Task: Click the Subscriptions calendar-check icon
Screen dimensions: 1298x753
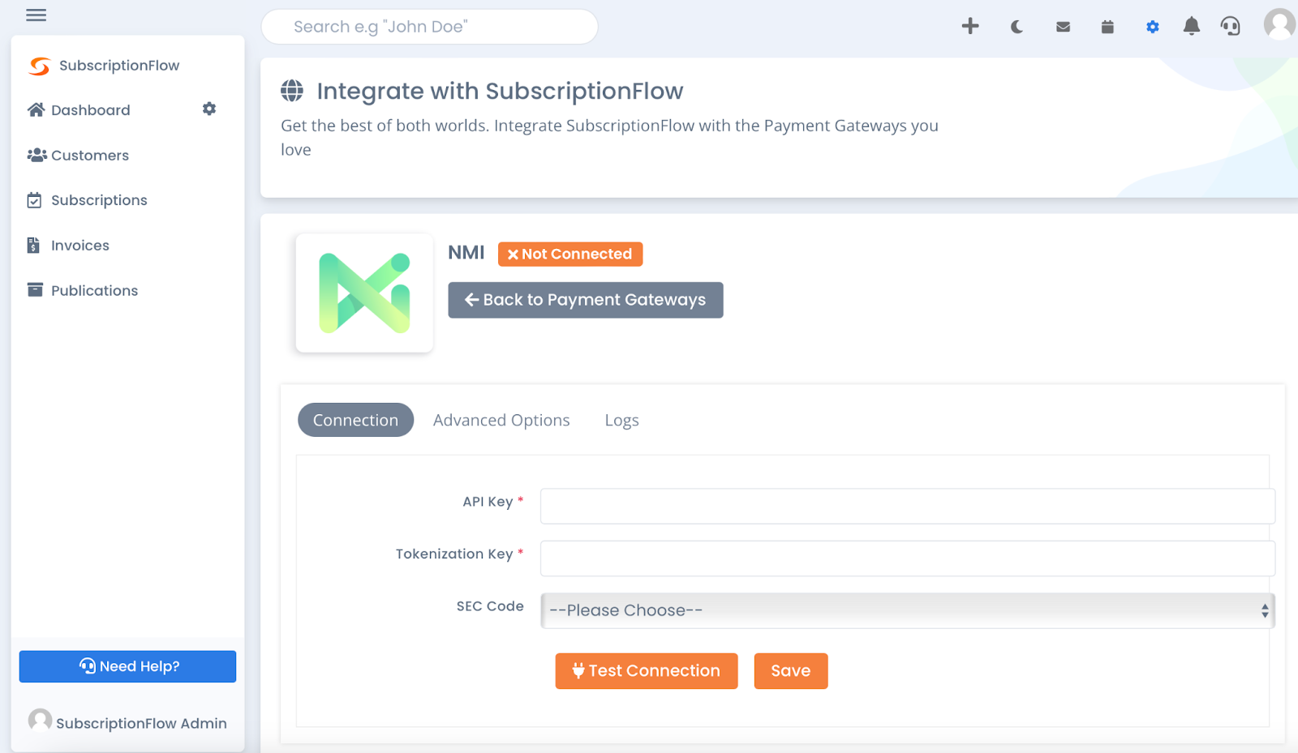Action: (x=34, y=200)
